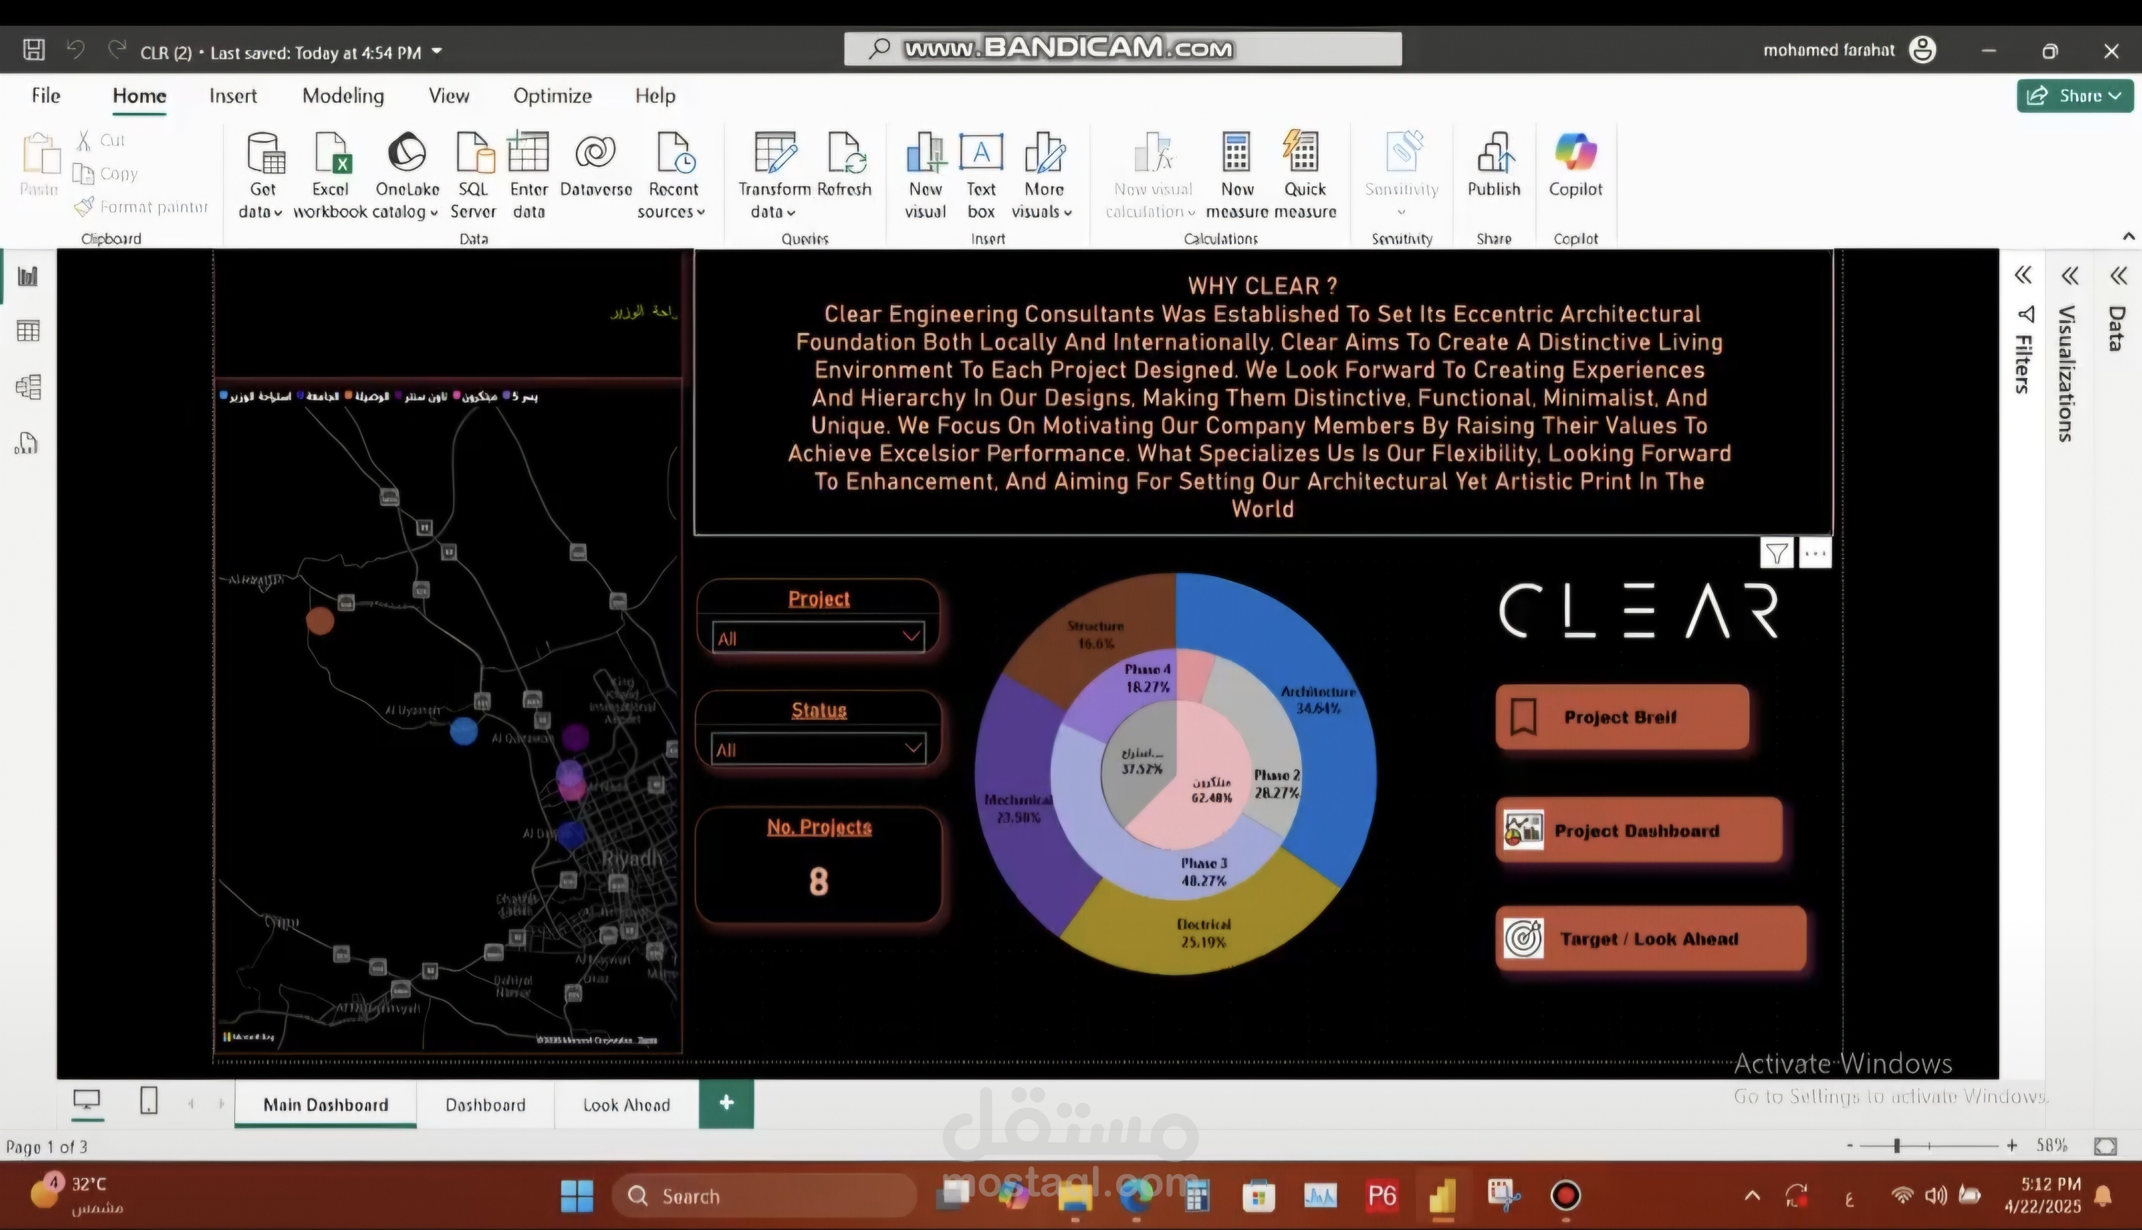Open the Project slicer dropdown
This screenshot has height=1230, width=2142.
pyautogui.click(x=818, y=637)
